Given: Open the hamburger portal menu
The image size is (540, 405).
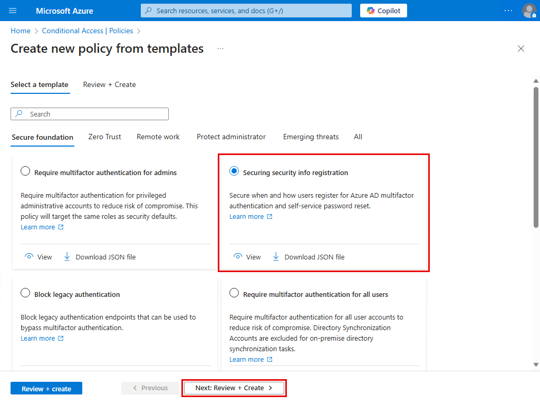Looking at the screenshot, I should point(13,11).
